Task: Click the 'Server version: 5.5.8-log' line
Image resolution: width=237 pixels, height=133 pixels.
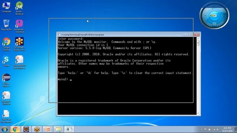Action: click(x=104, y=48)
